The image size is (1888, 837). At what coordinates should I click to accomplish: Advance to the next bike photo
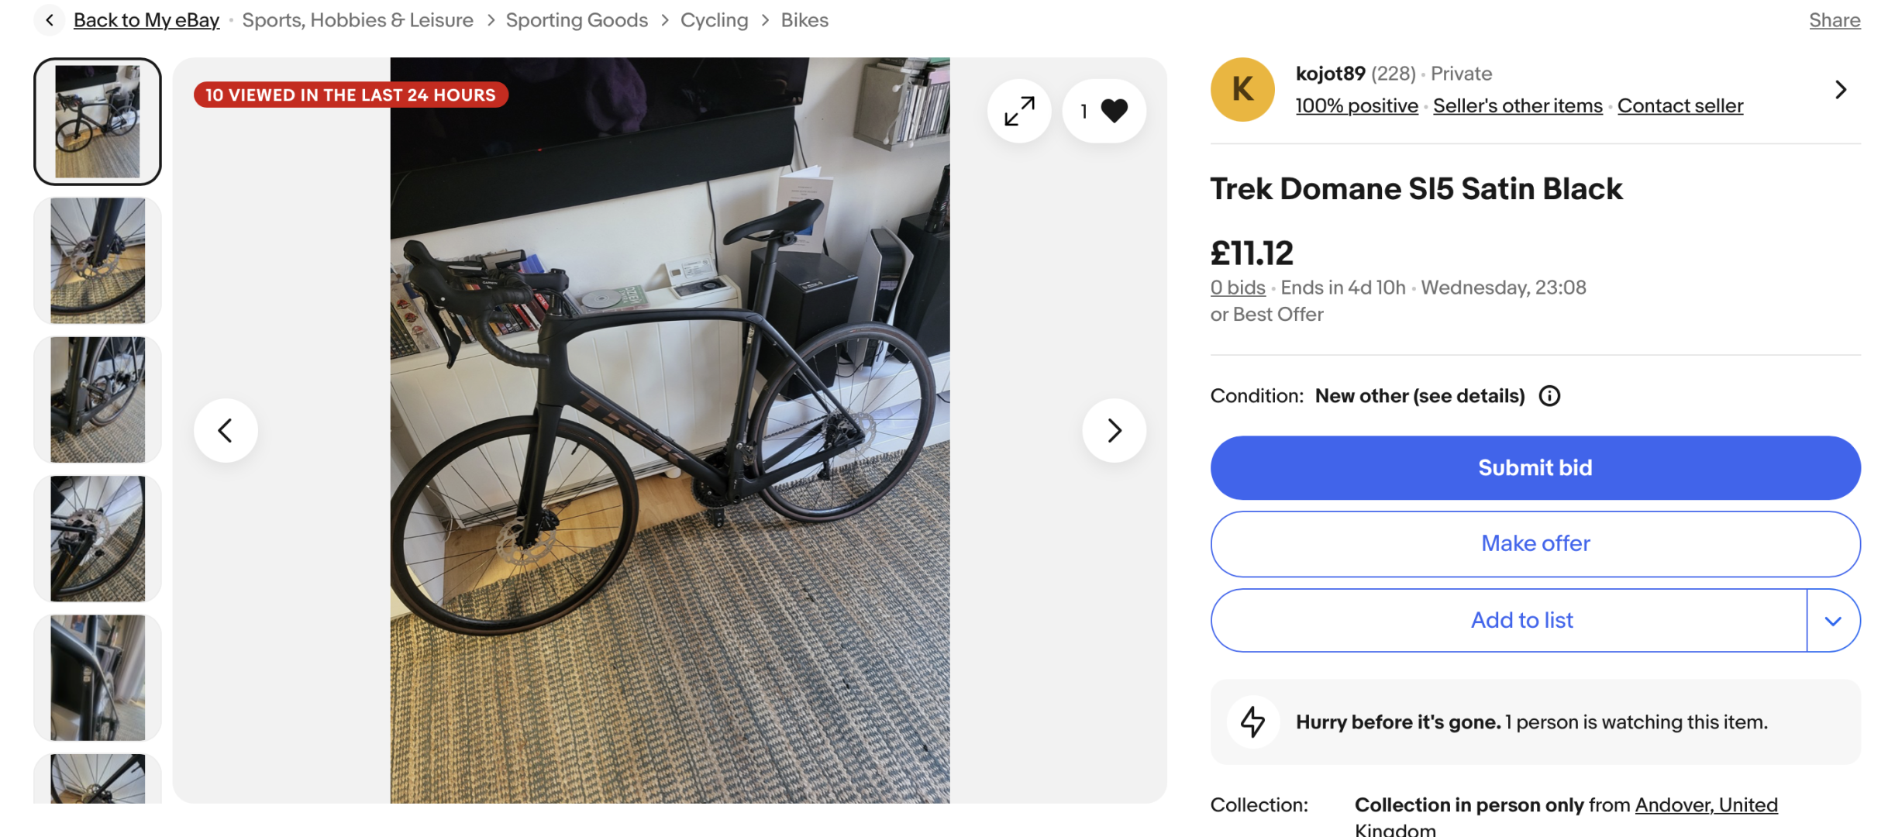[x=1114, y=430]
